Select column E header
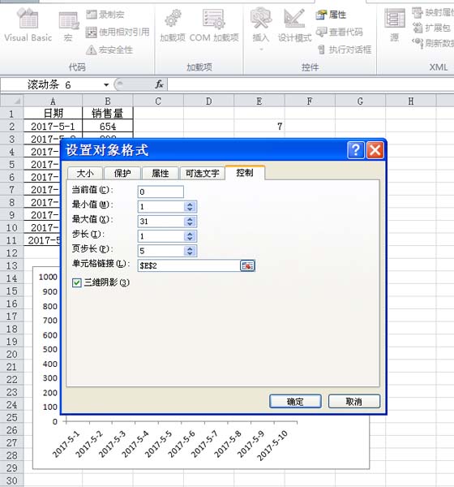This screenshot has height=487, width=454. click(259, 101)
